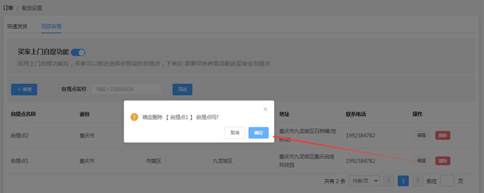Click the 省份 column header
Image resolution: width=484 pixels, height=193 pixels.
[84, 114]
